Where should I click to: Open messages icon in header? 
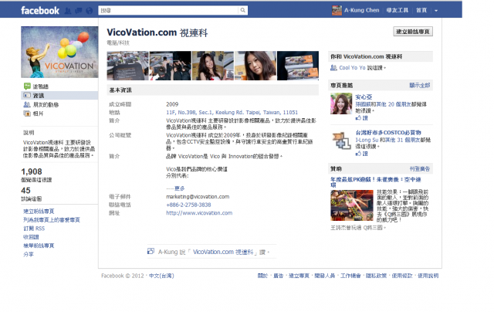[x=79, y=11]
